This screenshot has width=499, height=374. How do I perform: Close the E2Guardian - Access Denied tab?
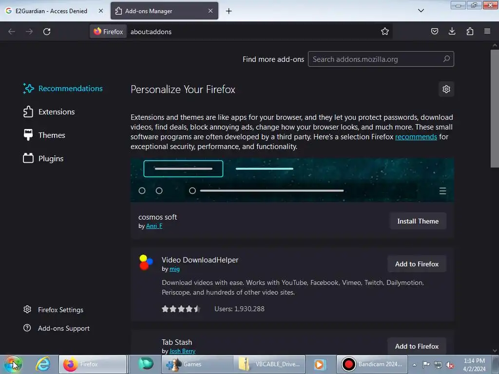(x=100, y=11)
